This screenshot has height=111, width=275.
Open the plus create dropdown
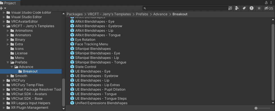tap(3, 8)
